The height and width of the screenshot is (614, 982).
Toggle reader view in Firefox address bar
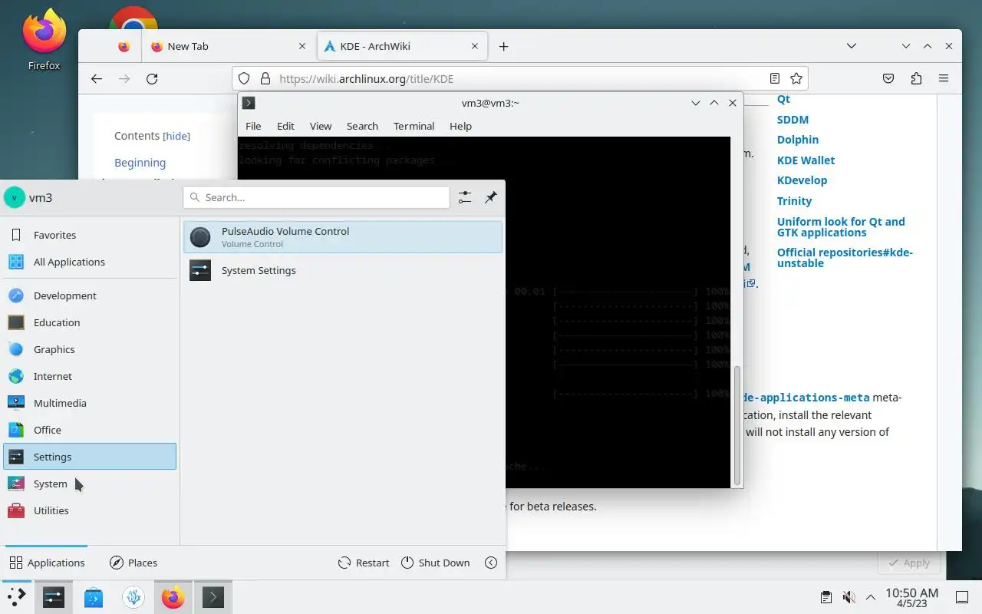[775, 78]
